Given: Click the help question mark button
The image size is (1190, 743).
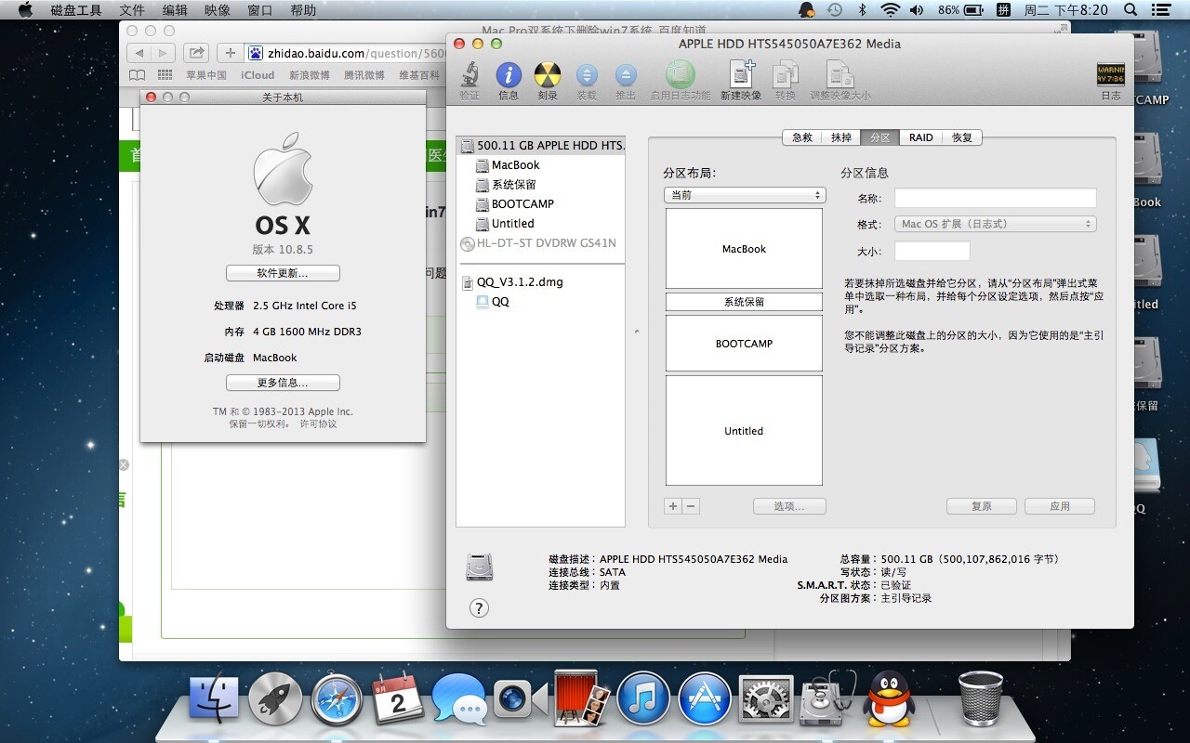Looking at the screenshot, I should [479, 607].
